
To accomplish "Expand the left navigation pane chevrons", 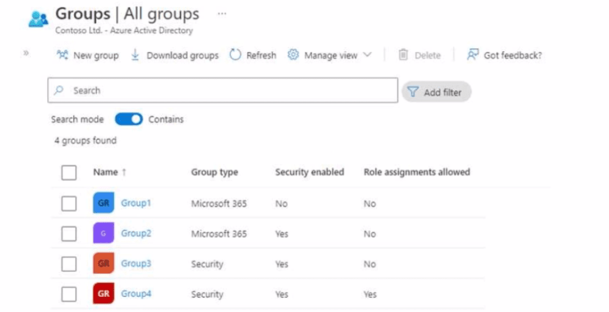I will tap(26, 52).
